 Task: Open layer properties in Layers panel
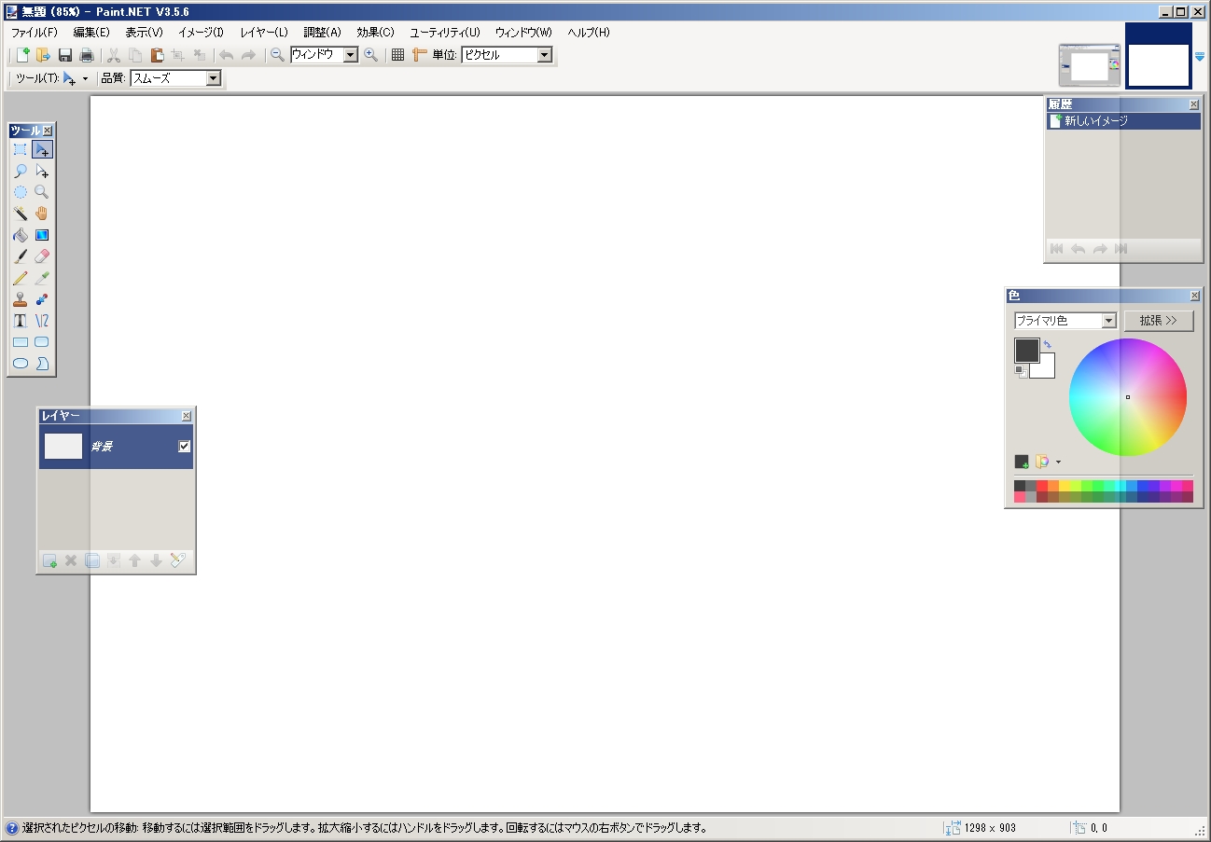[x=178, y=560]
